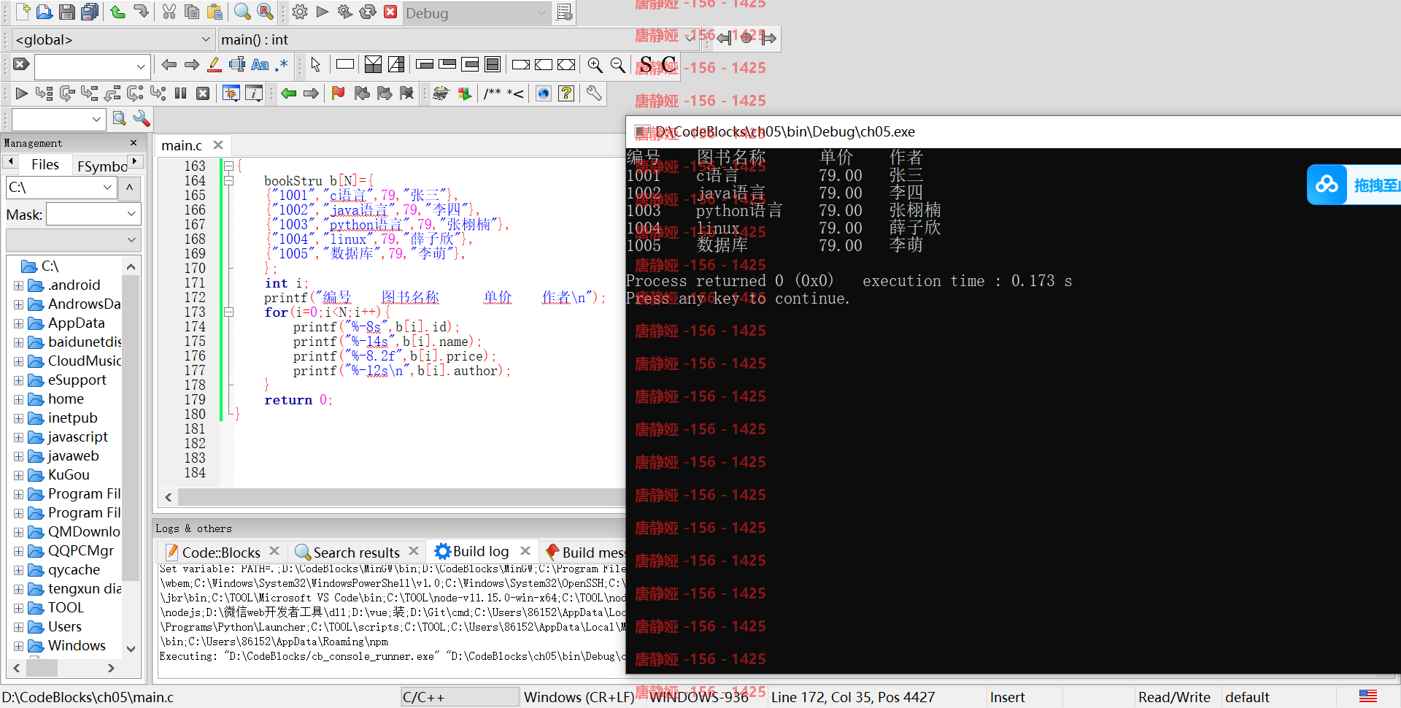Click file tree horizontal scrollbar thumb
Image resolution: width=1401 pixels, height=708 pixels.
pos(42,668)
